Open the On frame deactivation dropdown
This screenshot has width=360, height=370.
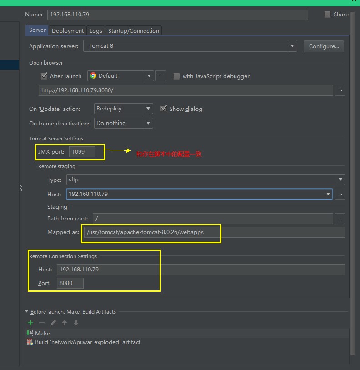pos(148,123)
